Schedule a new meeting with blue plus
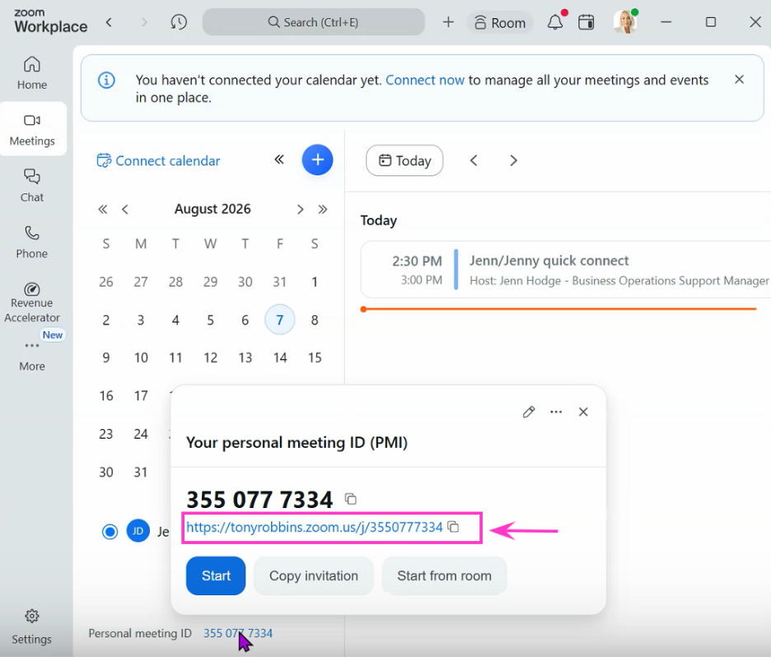Screen dimensions: 771x657 pos(318,160)
